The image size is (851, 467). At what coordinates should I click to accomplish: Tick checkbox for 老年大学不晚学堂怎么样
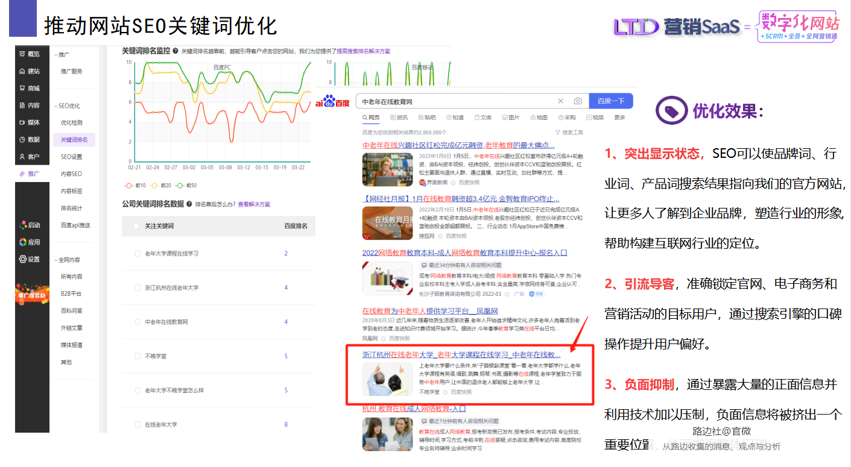tap(138, 390)
